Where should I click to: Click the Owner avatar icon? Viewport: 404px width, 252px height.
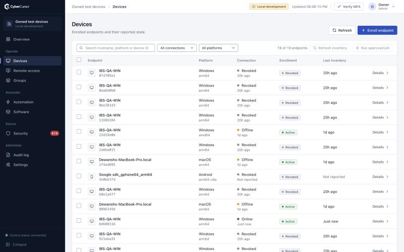pos(372,7)
